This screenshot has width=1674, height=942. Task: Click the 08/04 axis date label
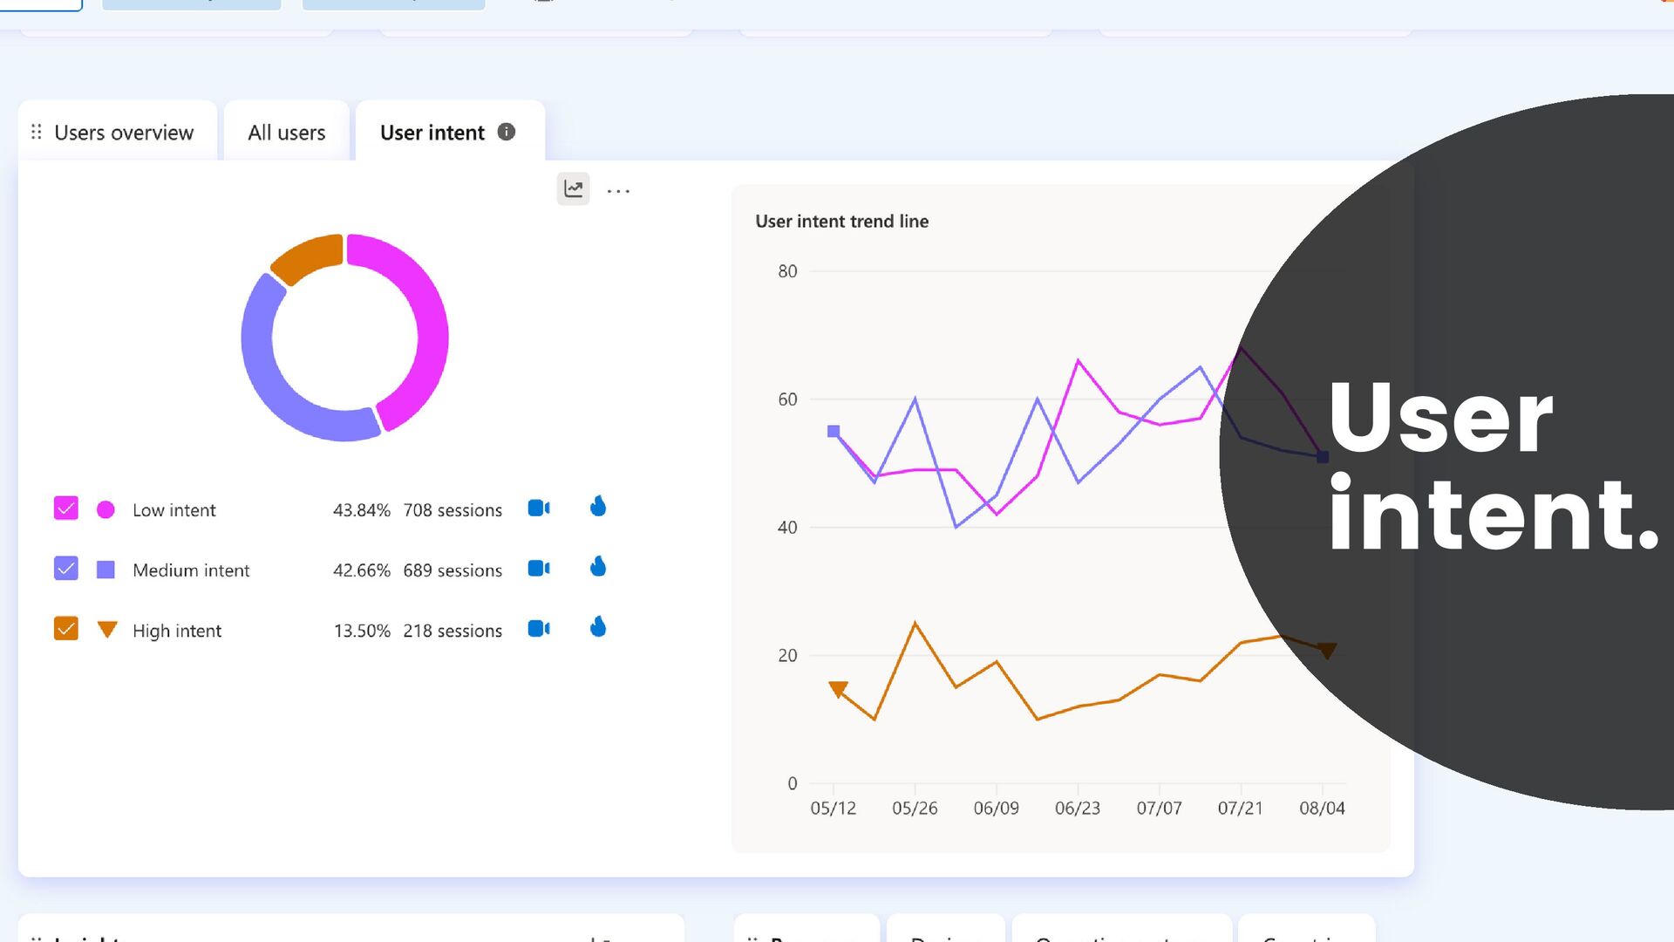click(1322, 809)
